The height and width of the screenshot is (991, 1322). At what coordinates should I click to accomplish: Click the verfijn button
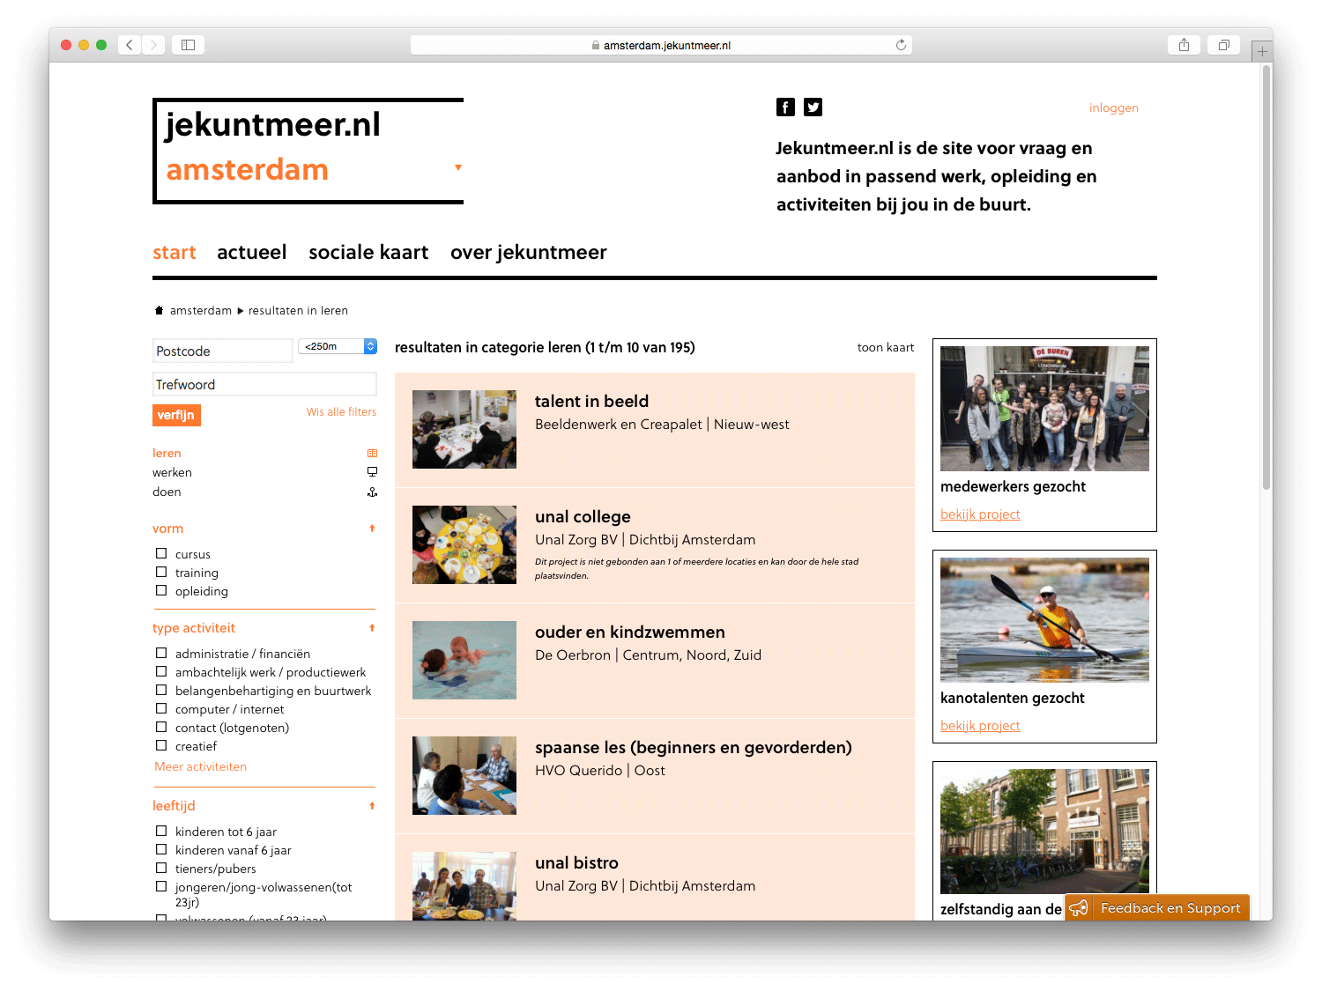pyautogui.click(x=176, y=415)
